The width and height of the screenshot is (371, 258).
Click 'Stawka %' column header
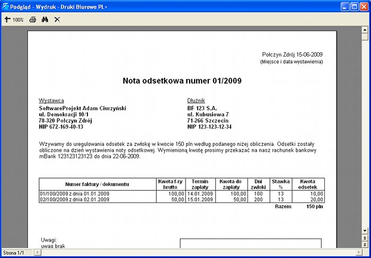point(280,185)
